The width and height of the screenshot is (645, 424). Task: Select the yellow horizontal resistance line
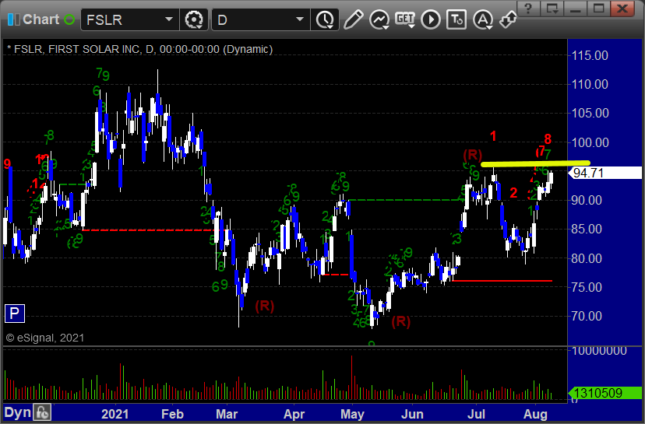click(x=536, y=163)
